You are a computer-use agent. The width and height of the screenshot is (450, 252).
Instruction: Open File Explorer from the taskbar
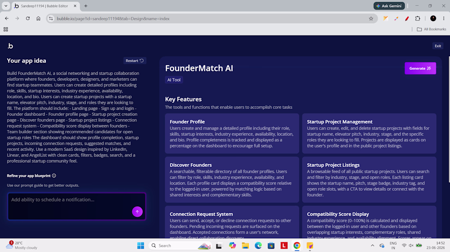[x=245, y=245]
